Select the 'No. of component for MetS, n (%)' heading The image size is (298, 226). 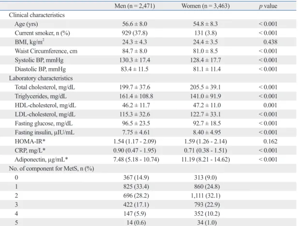(51, 169)
